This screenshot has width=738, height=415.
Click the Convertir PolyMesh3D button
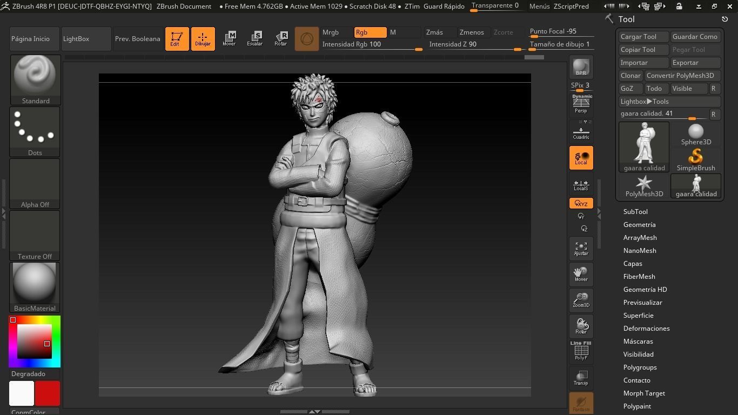pos(683,76)
